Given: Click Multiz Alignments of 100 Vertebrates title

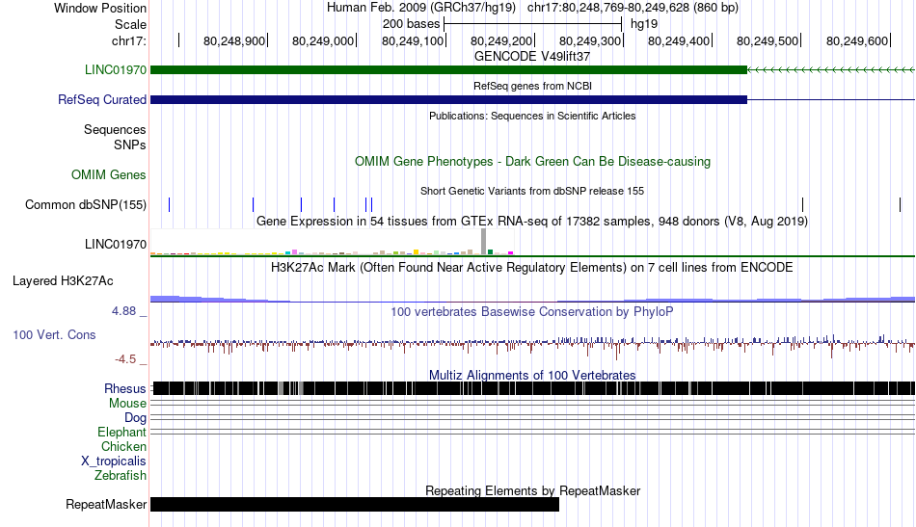Looking at the screenshot, I should (532, 376).
